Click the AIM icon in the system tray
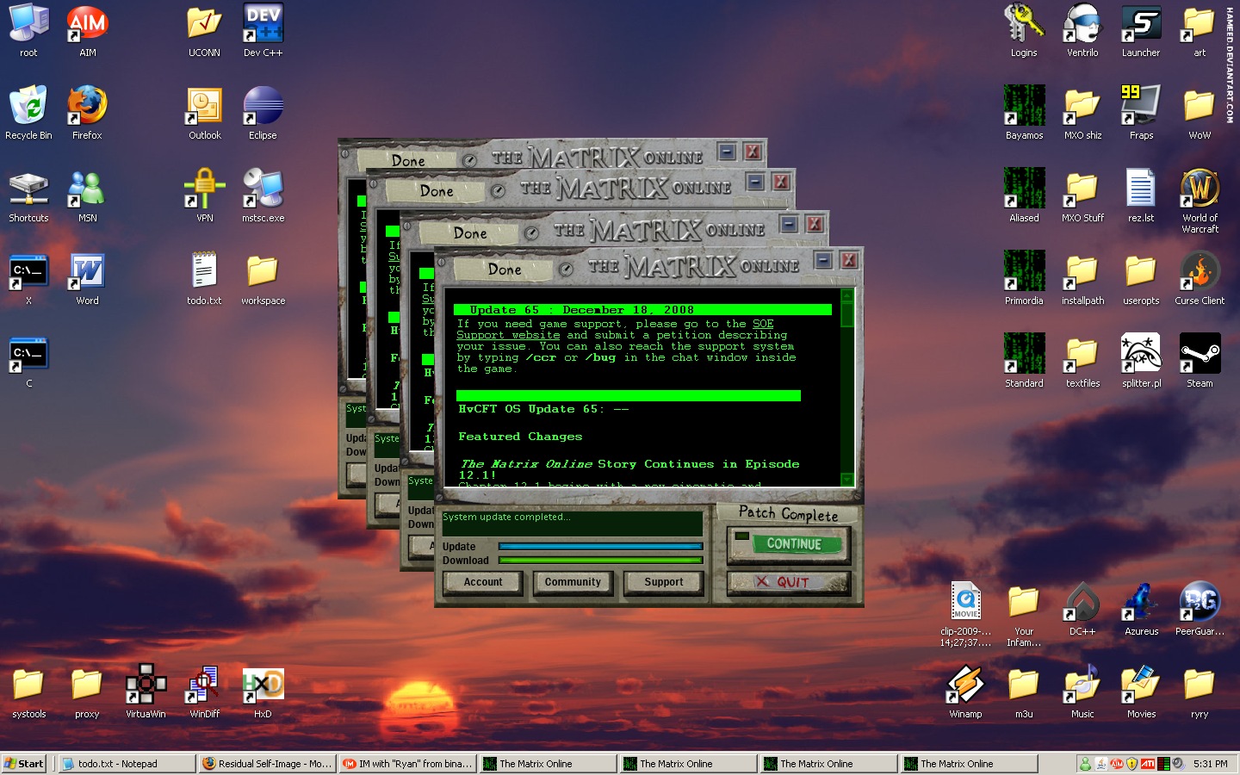Viewport: 1240px width, 775px height. coord(1117,764)
